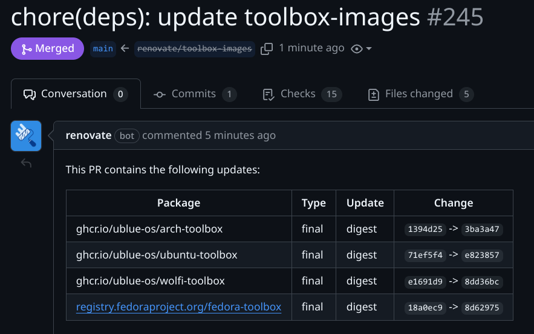The height and width of the screenshot is (334, 534).
Task: Click the Commits tab commit icon
Action: 160,94
